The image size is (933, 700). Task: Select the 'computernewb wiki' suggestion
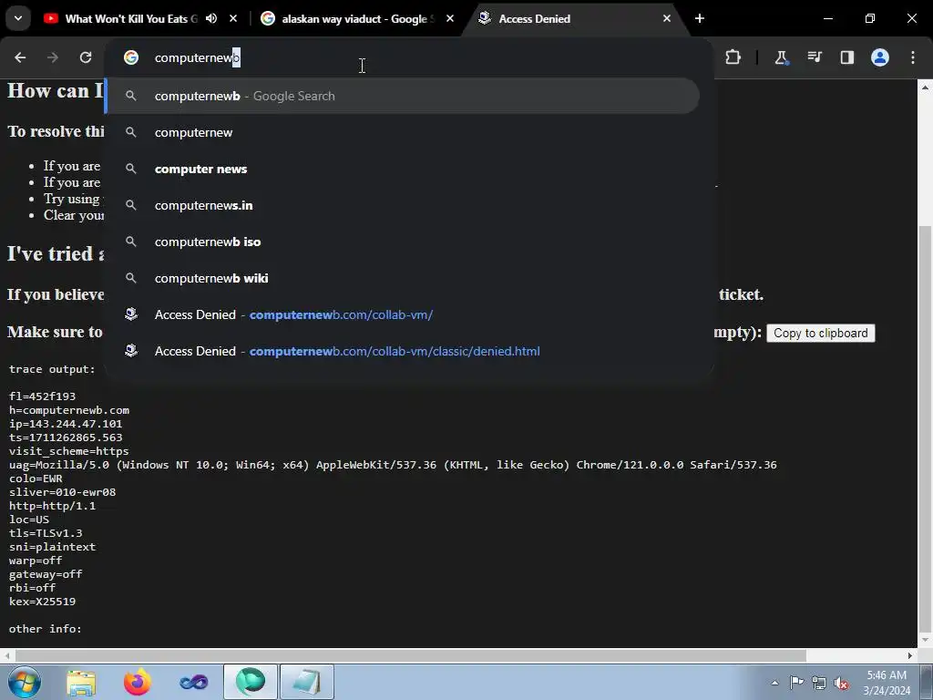pos(402,278)
